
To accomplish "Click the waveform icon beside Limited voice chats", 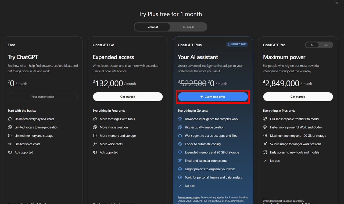I will (x=10, y=144).
